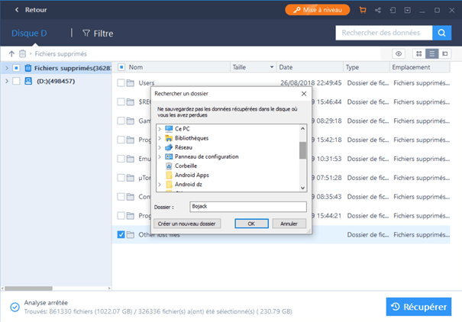Toggle the Other lost files checkbox
The width and height of the screenshot is (462, 322).
tap(121, 234)
